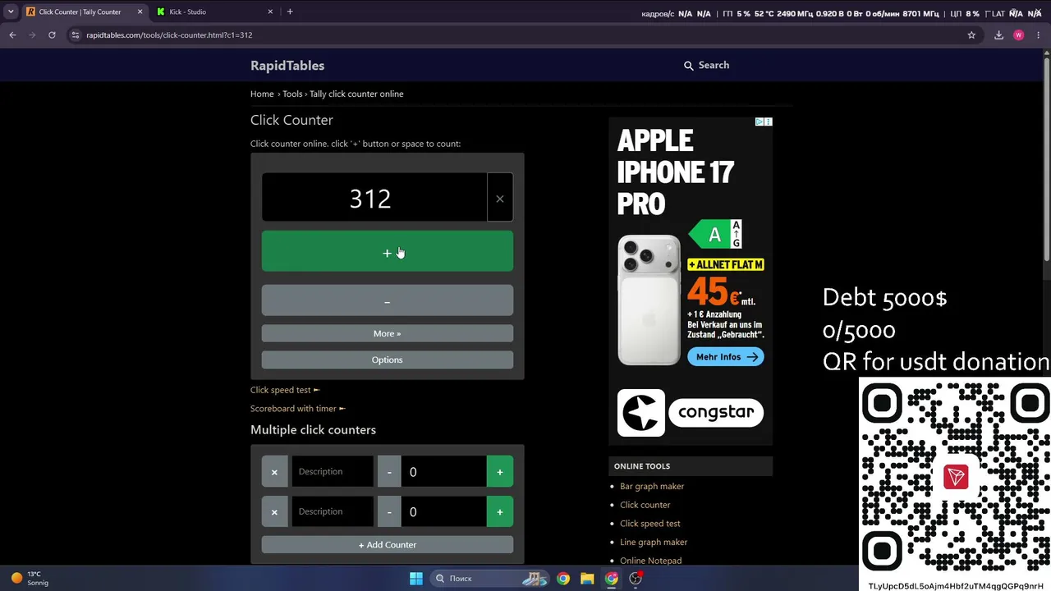The height and width of the screenshot is (591, 1051).
Task: Open the weather widget showing 13°C
Action: [30, 579]
